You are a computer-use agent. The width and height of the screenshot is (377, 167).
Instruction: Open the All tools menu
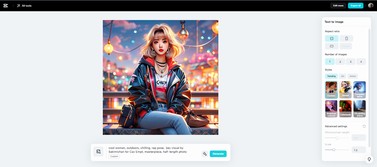[x=24, y=6]
